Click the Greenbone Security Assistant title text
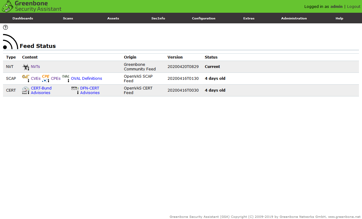The width and height of the screenshot is (362, 219). [x=38, y=6]
